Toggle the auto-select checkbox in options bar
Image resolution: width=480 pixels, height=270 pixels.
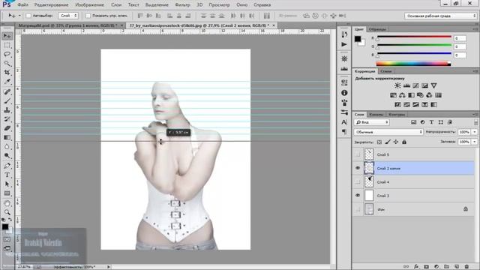28,16
